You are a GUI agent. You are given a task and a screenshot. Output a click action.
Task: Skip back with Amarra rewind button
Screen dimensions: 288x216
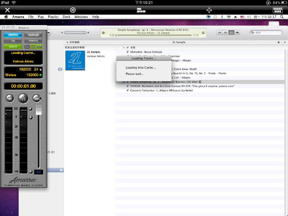[10, 98]
